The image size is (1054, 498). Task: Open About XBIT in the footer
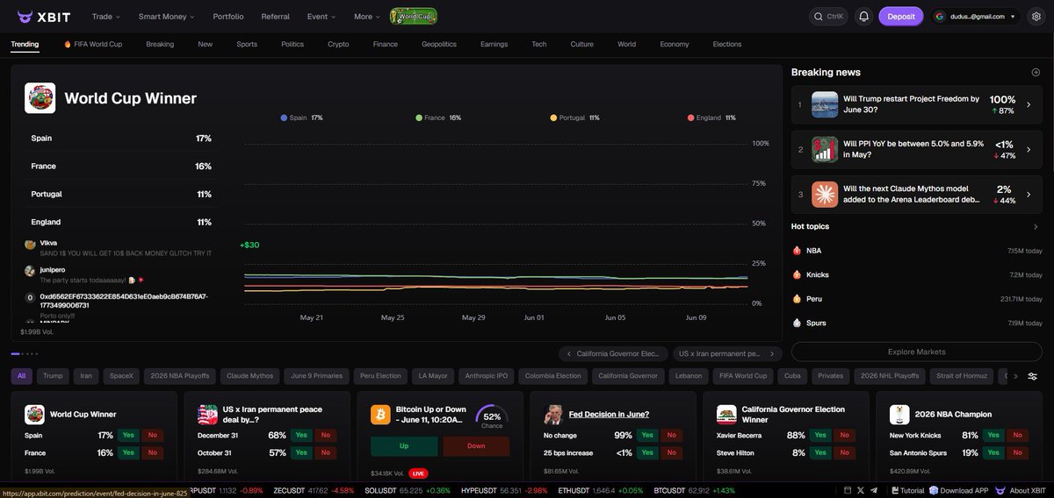point(1021,490)
